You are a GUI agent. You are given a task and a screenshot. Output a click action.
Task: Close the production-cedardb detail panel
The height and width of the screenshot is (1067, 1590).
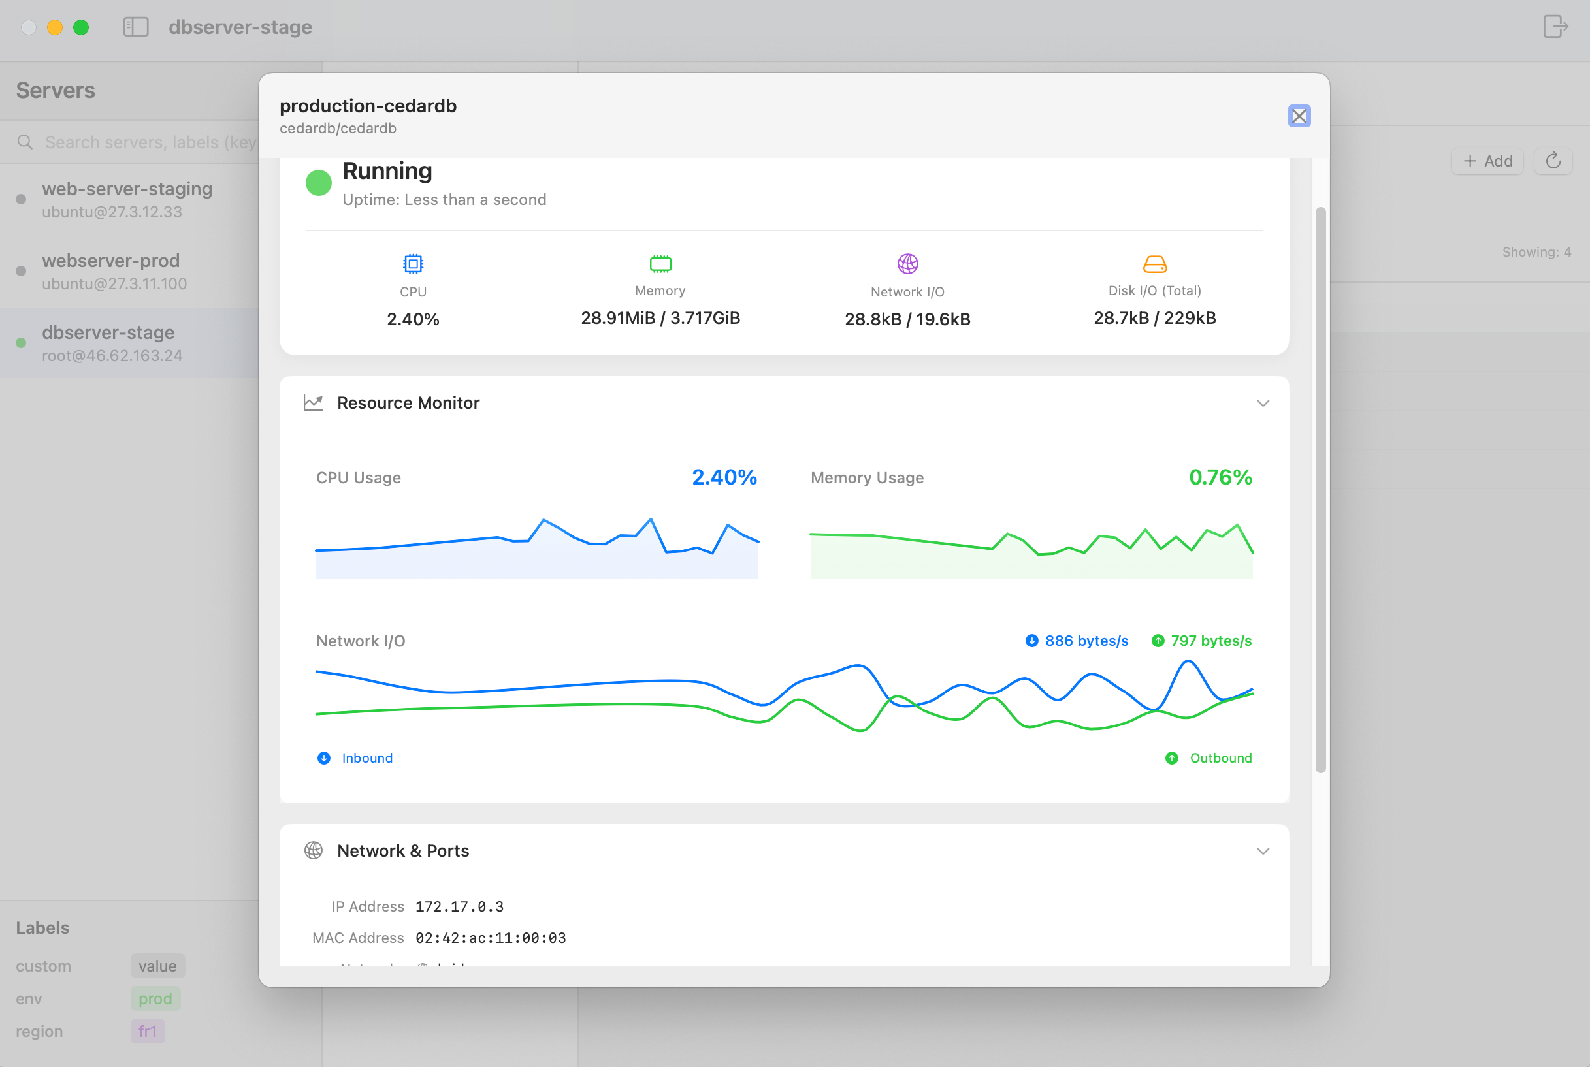(x=1299, y=116)
